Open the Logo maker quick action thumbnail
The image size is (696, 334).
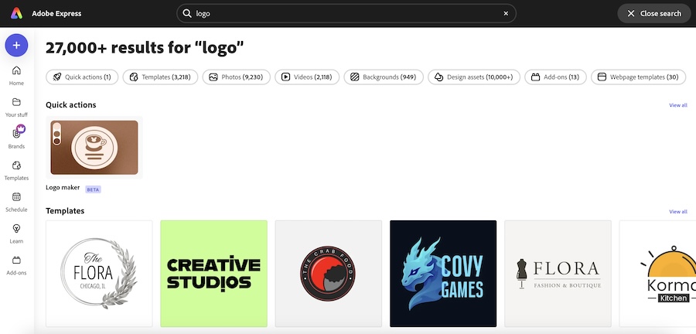[x=94, y=147]
